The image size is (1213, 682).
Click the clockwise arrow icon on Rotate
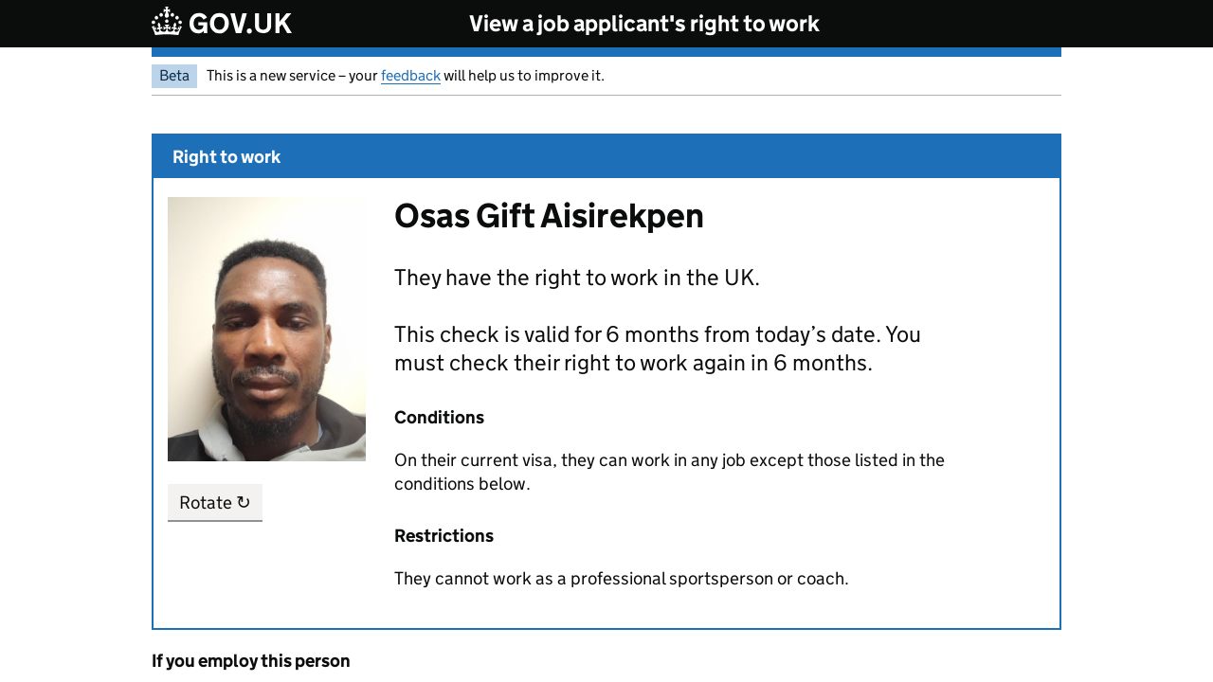click(244, 502)
